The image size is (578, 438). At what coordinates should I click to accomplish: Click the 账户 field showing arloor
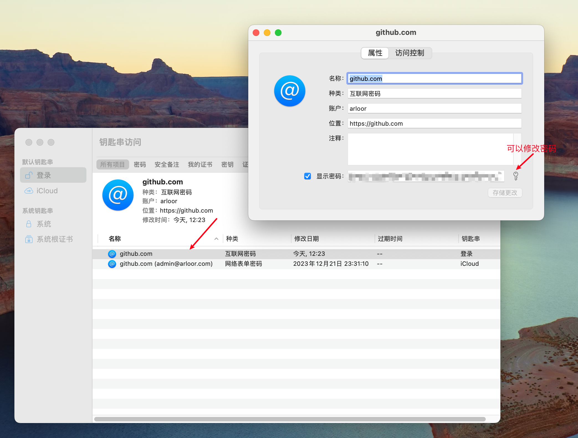434,109
